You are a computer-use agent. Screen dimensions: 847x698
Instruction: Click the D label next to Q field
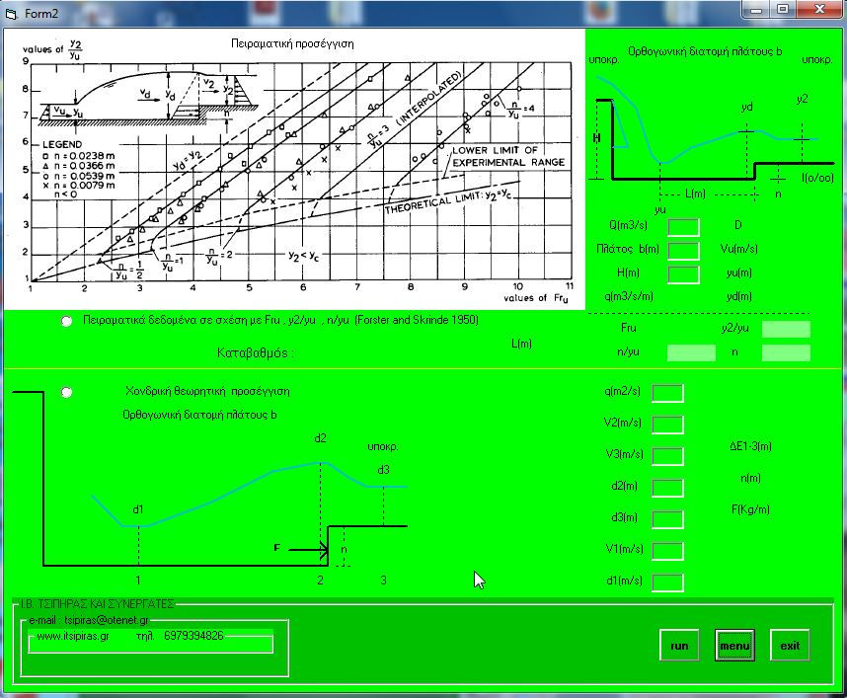tap(737, 225)
